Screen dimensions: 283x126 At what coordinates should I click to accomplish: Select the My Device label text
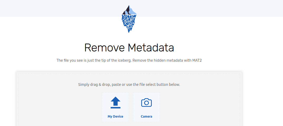pos(115,117)
